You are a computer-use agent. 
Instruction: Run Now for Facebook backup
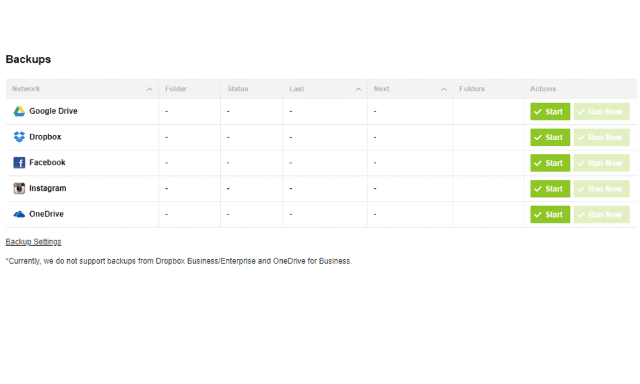pos(601,163)
